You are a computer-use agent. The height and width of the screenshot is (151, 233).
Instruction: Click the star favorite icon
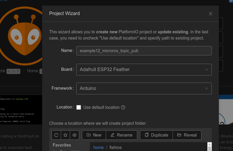tap(65, 135)
